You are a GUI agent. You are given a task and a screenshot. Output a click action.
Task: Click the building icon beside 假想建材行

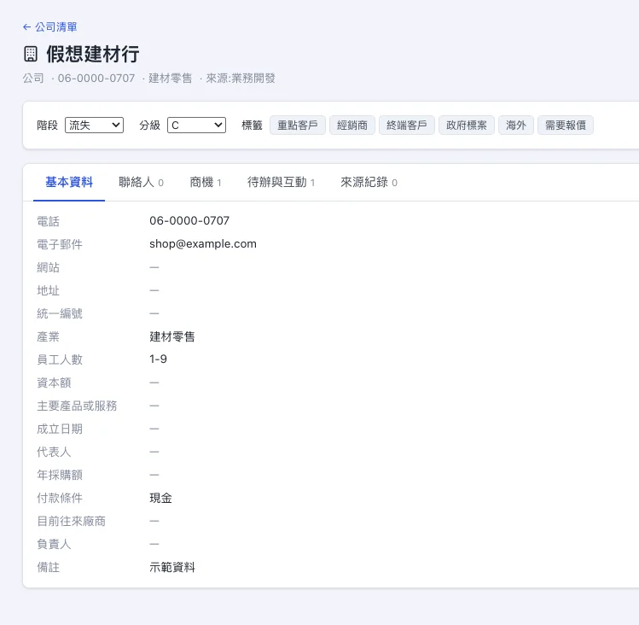click(31, 54)
